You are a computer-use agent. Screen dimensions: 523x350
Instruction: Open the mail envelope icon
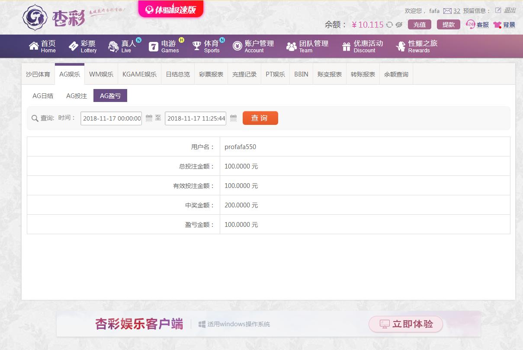(x=447, y=11)
